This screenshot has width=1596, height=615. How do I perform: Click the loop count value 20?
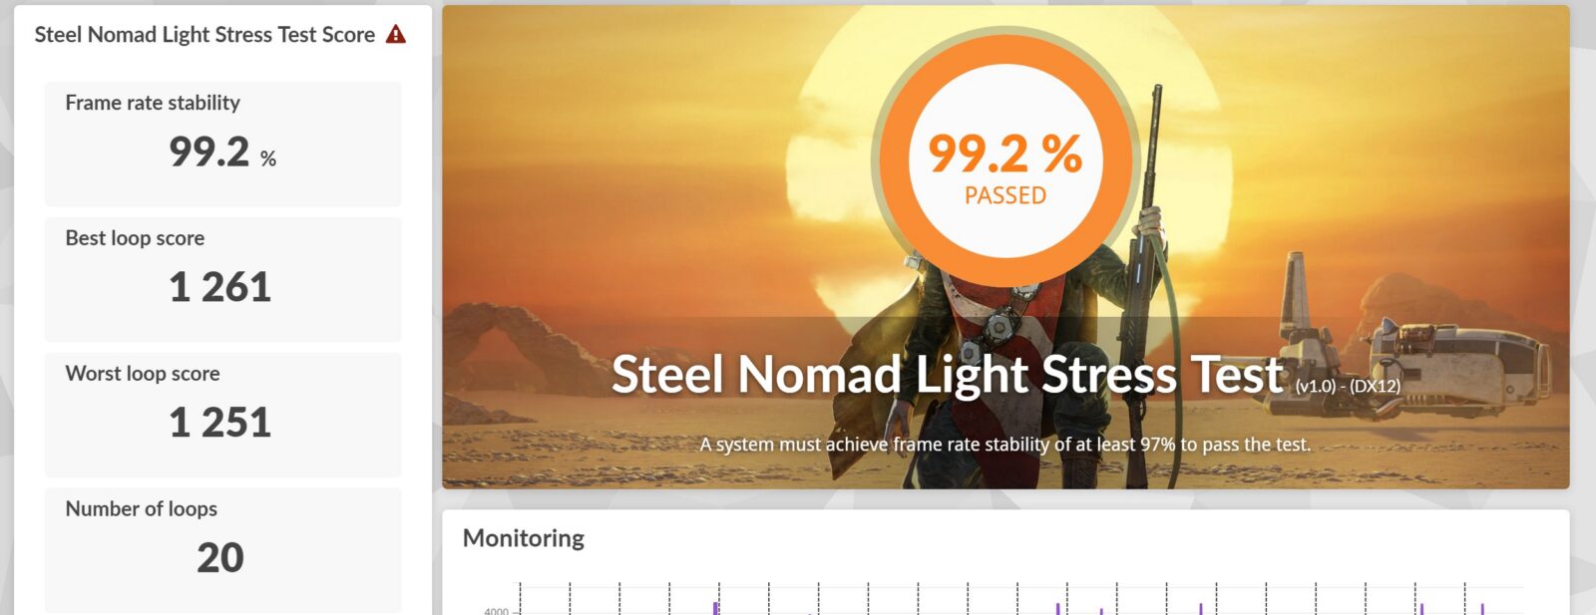coord(220,558)
